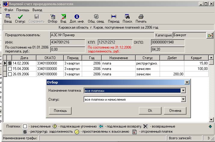Open Доп. инф. information icon

click(x=76, y=19)
